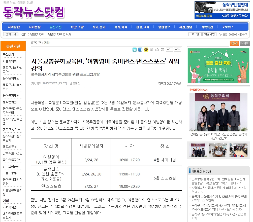Open sidebar link 동작문화원
This screenshot has height=222, width=253.
tap(10, 102)
